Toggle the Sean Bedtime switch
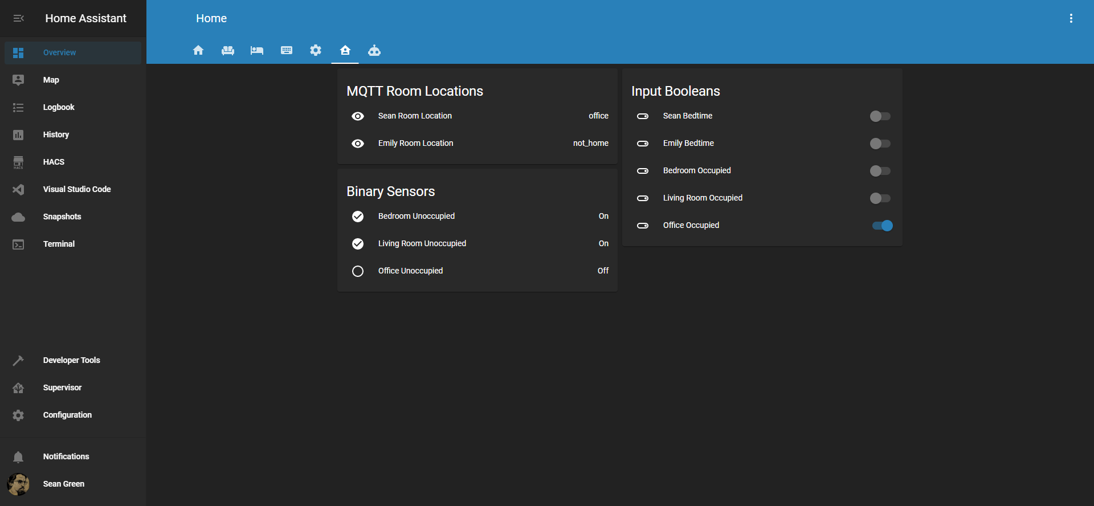1094x506 pixels. pos(880,116)
